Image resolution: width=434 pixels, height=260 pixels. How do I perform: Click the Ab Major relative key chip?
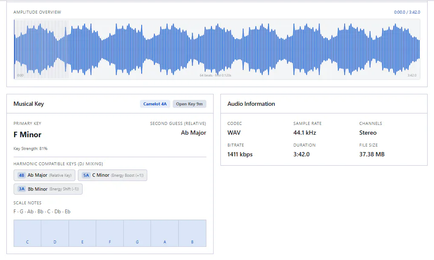pyautogui.click(x=44, y=175)
